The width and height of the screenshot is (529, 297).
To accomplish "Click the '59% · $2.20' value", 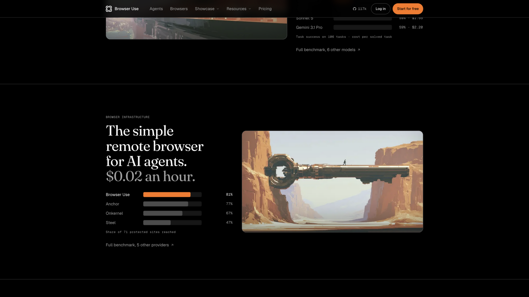I will pos(411,27).
